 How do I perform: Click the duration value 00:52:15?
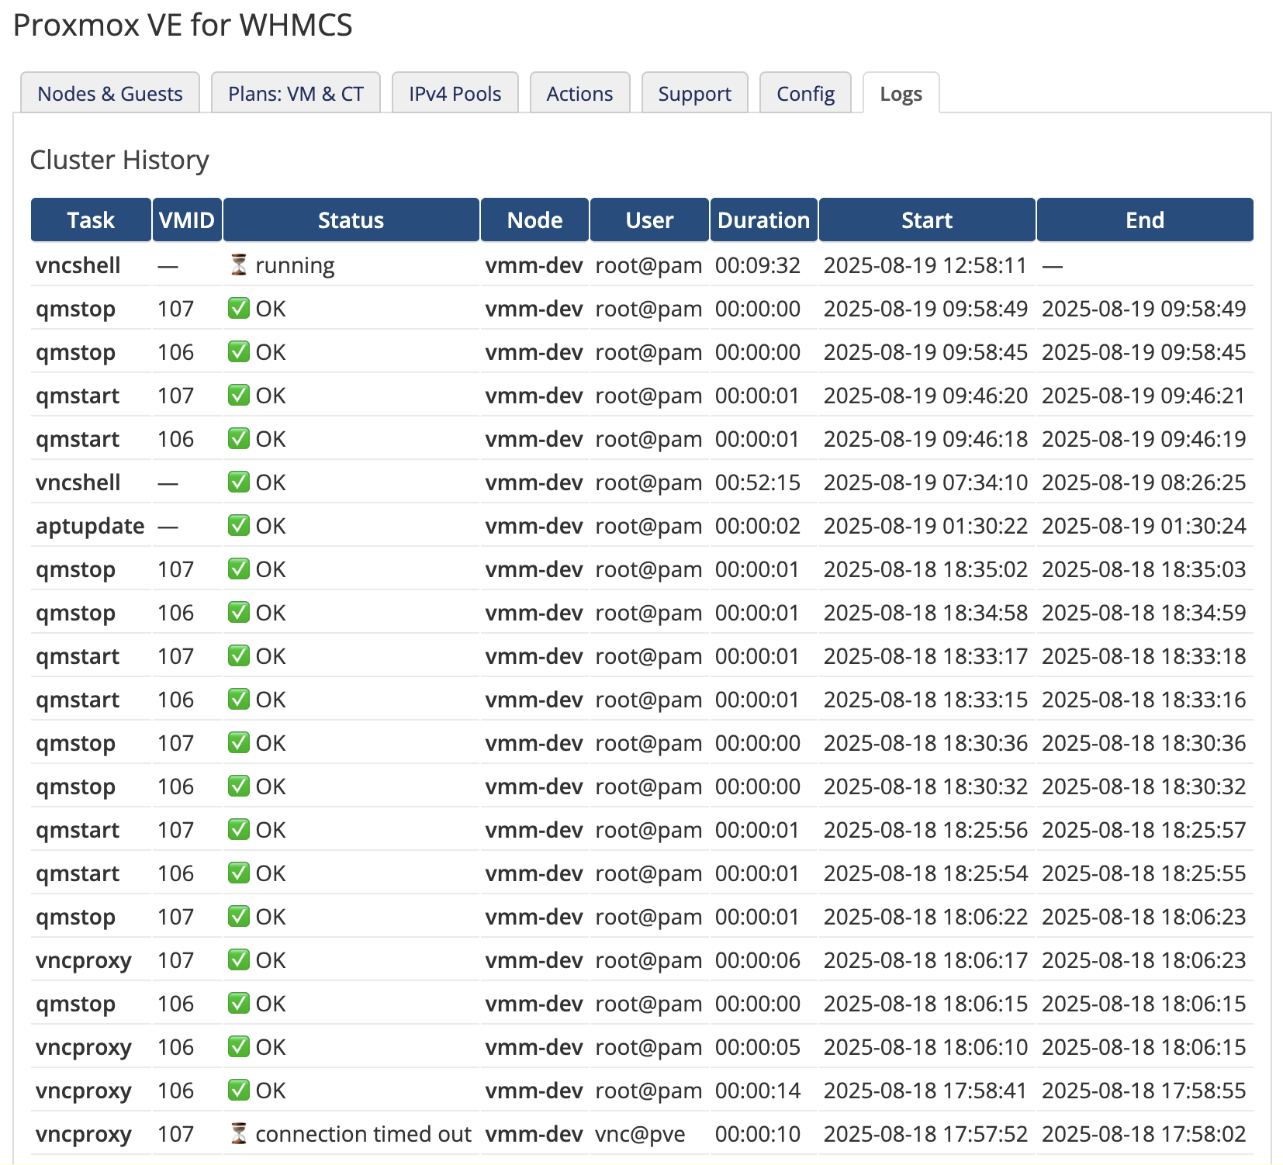tap(758, 482)
